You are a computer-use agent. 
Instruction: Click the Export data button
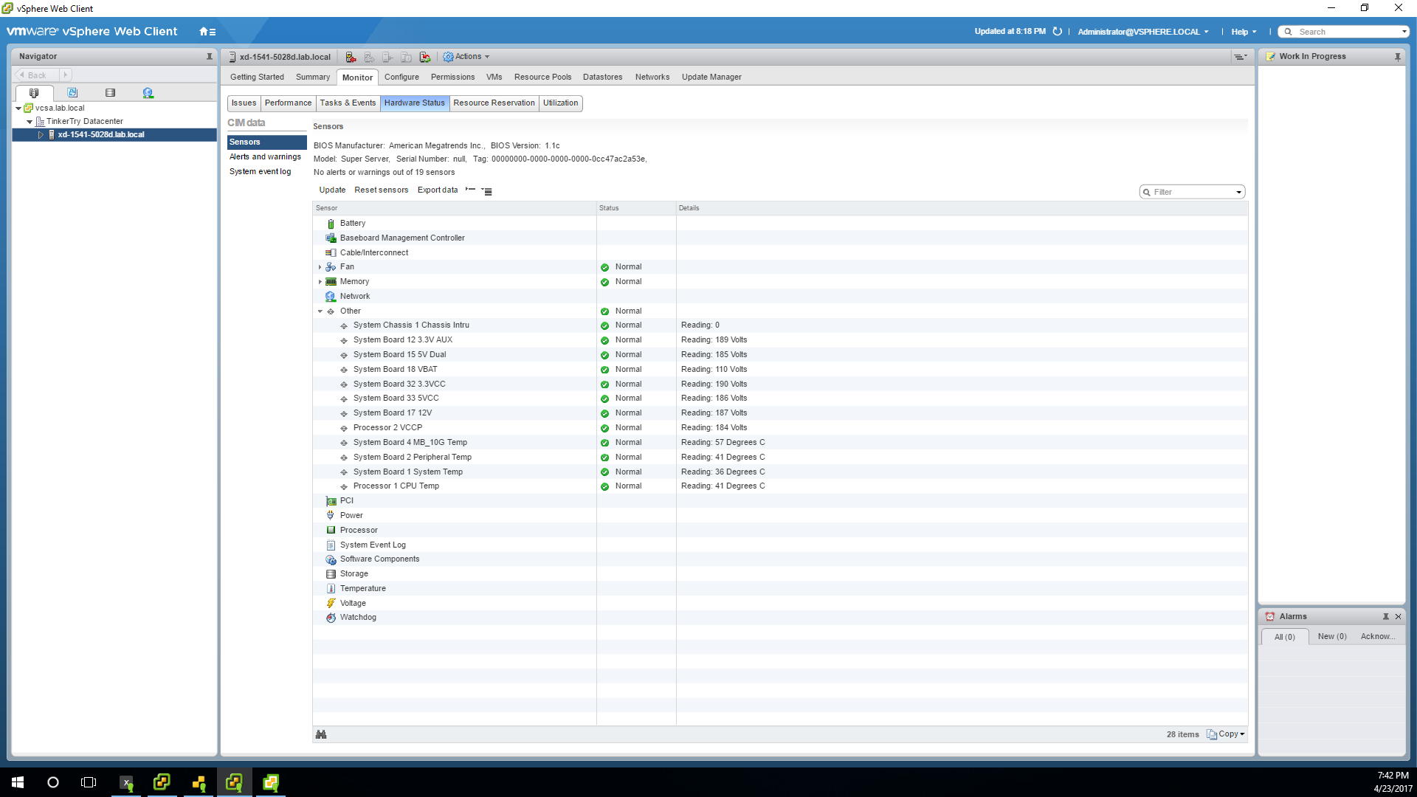coord(438,190)
